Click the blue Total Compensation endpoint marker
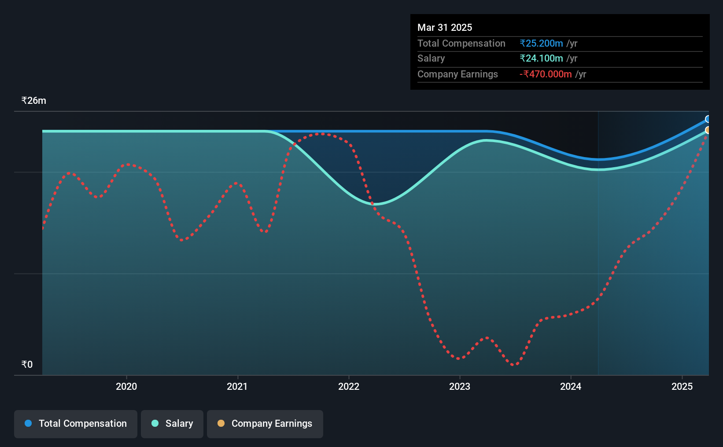The height and width of the screenshot is (447, 723). coord(708,119)
